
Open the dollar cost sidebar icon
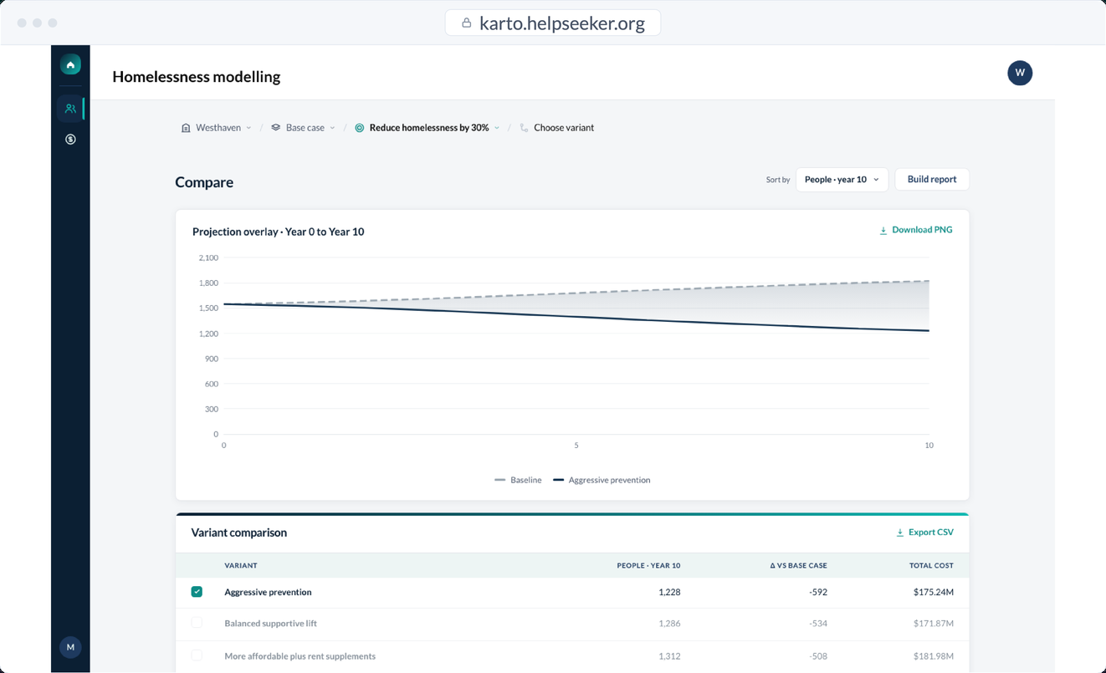(x=70, y=140)
